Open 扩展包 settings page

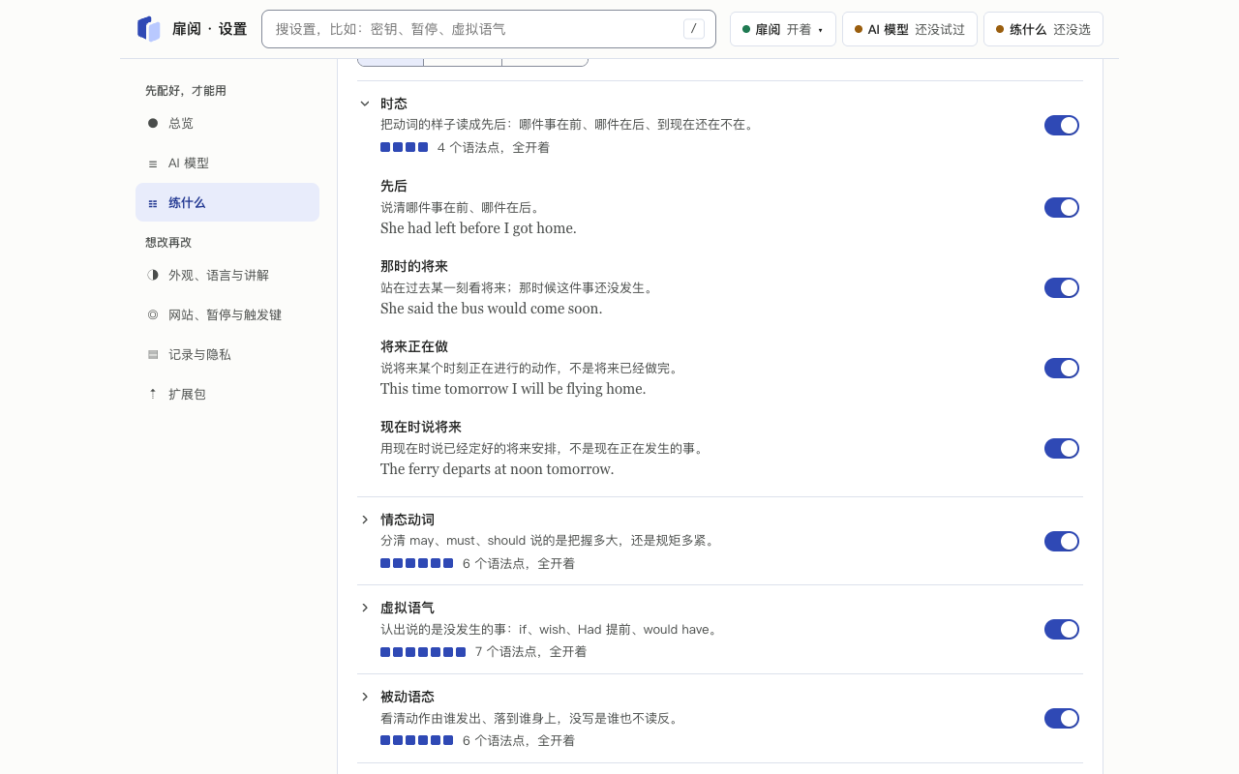[227, 394]
